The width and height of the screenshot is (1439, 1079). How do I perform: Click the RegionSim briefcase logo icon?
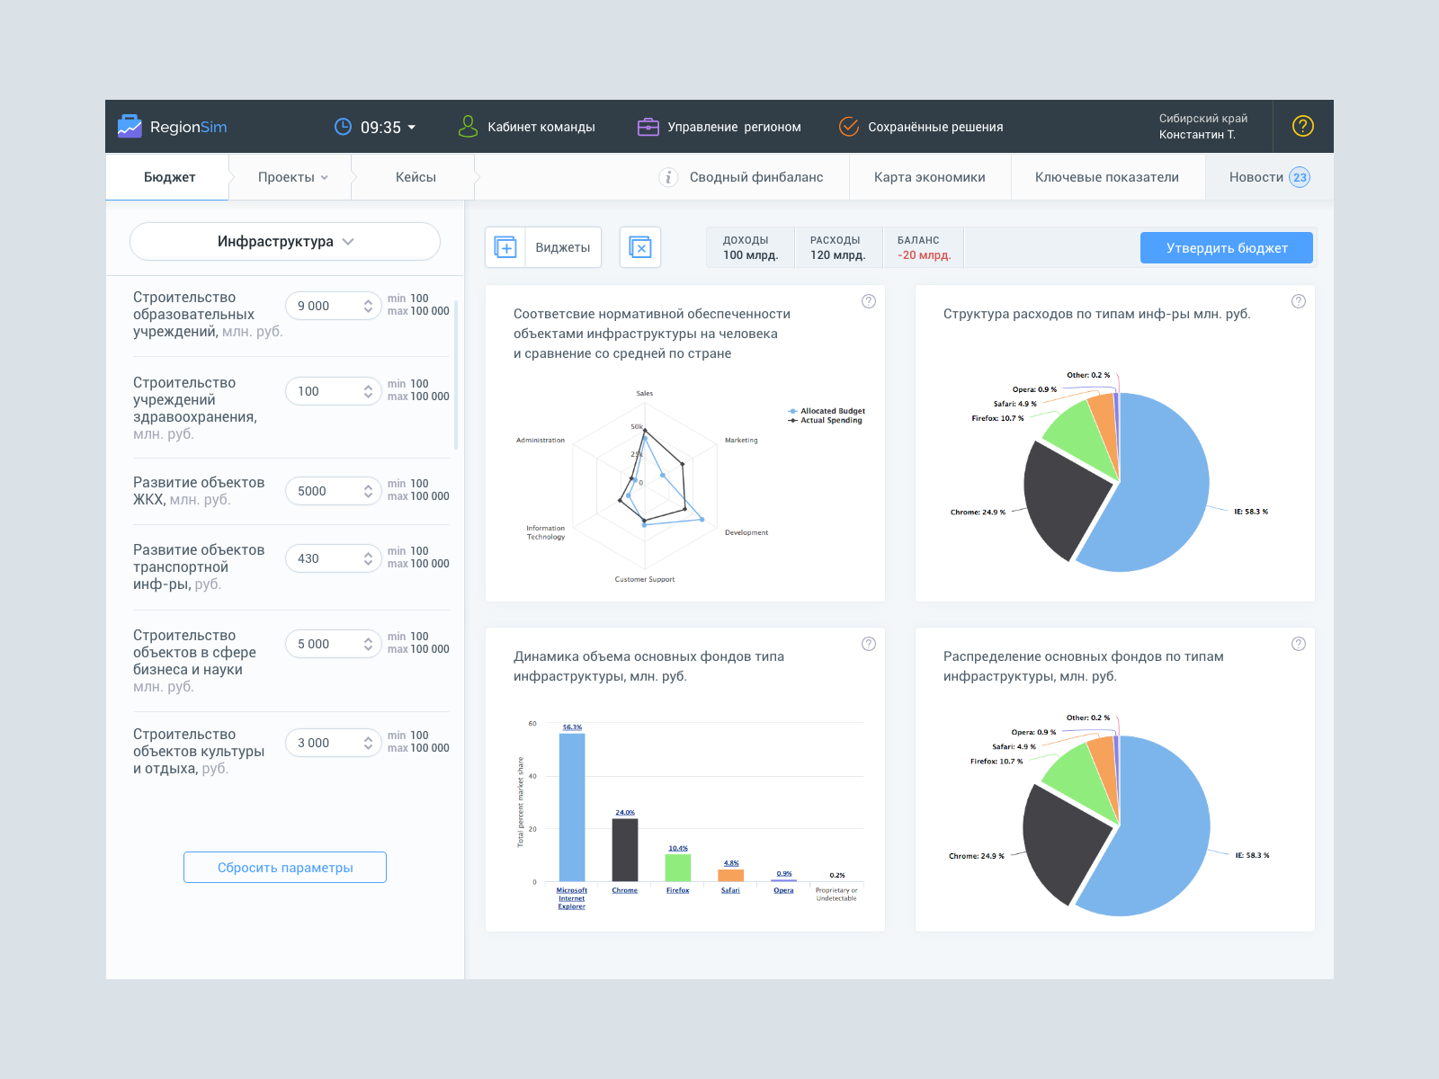(130, 126)
